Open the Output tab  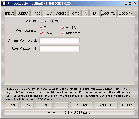tap(22, 13)
